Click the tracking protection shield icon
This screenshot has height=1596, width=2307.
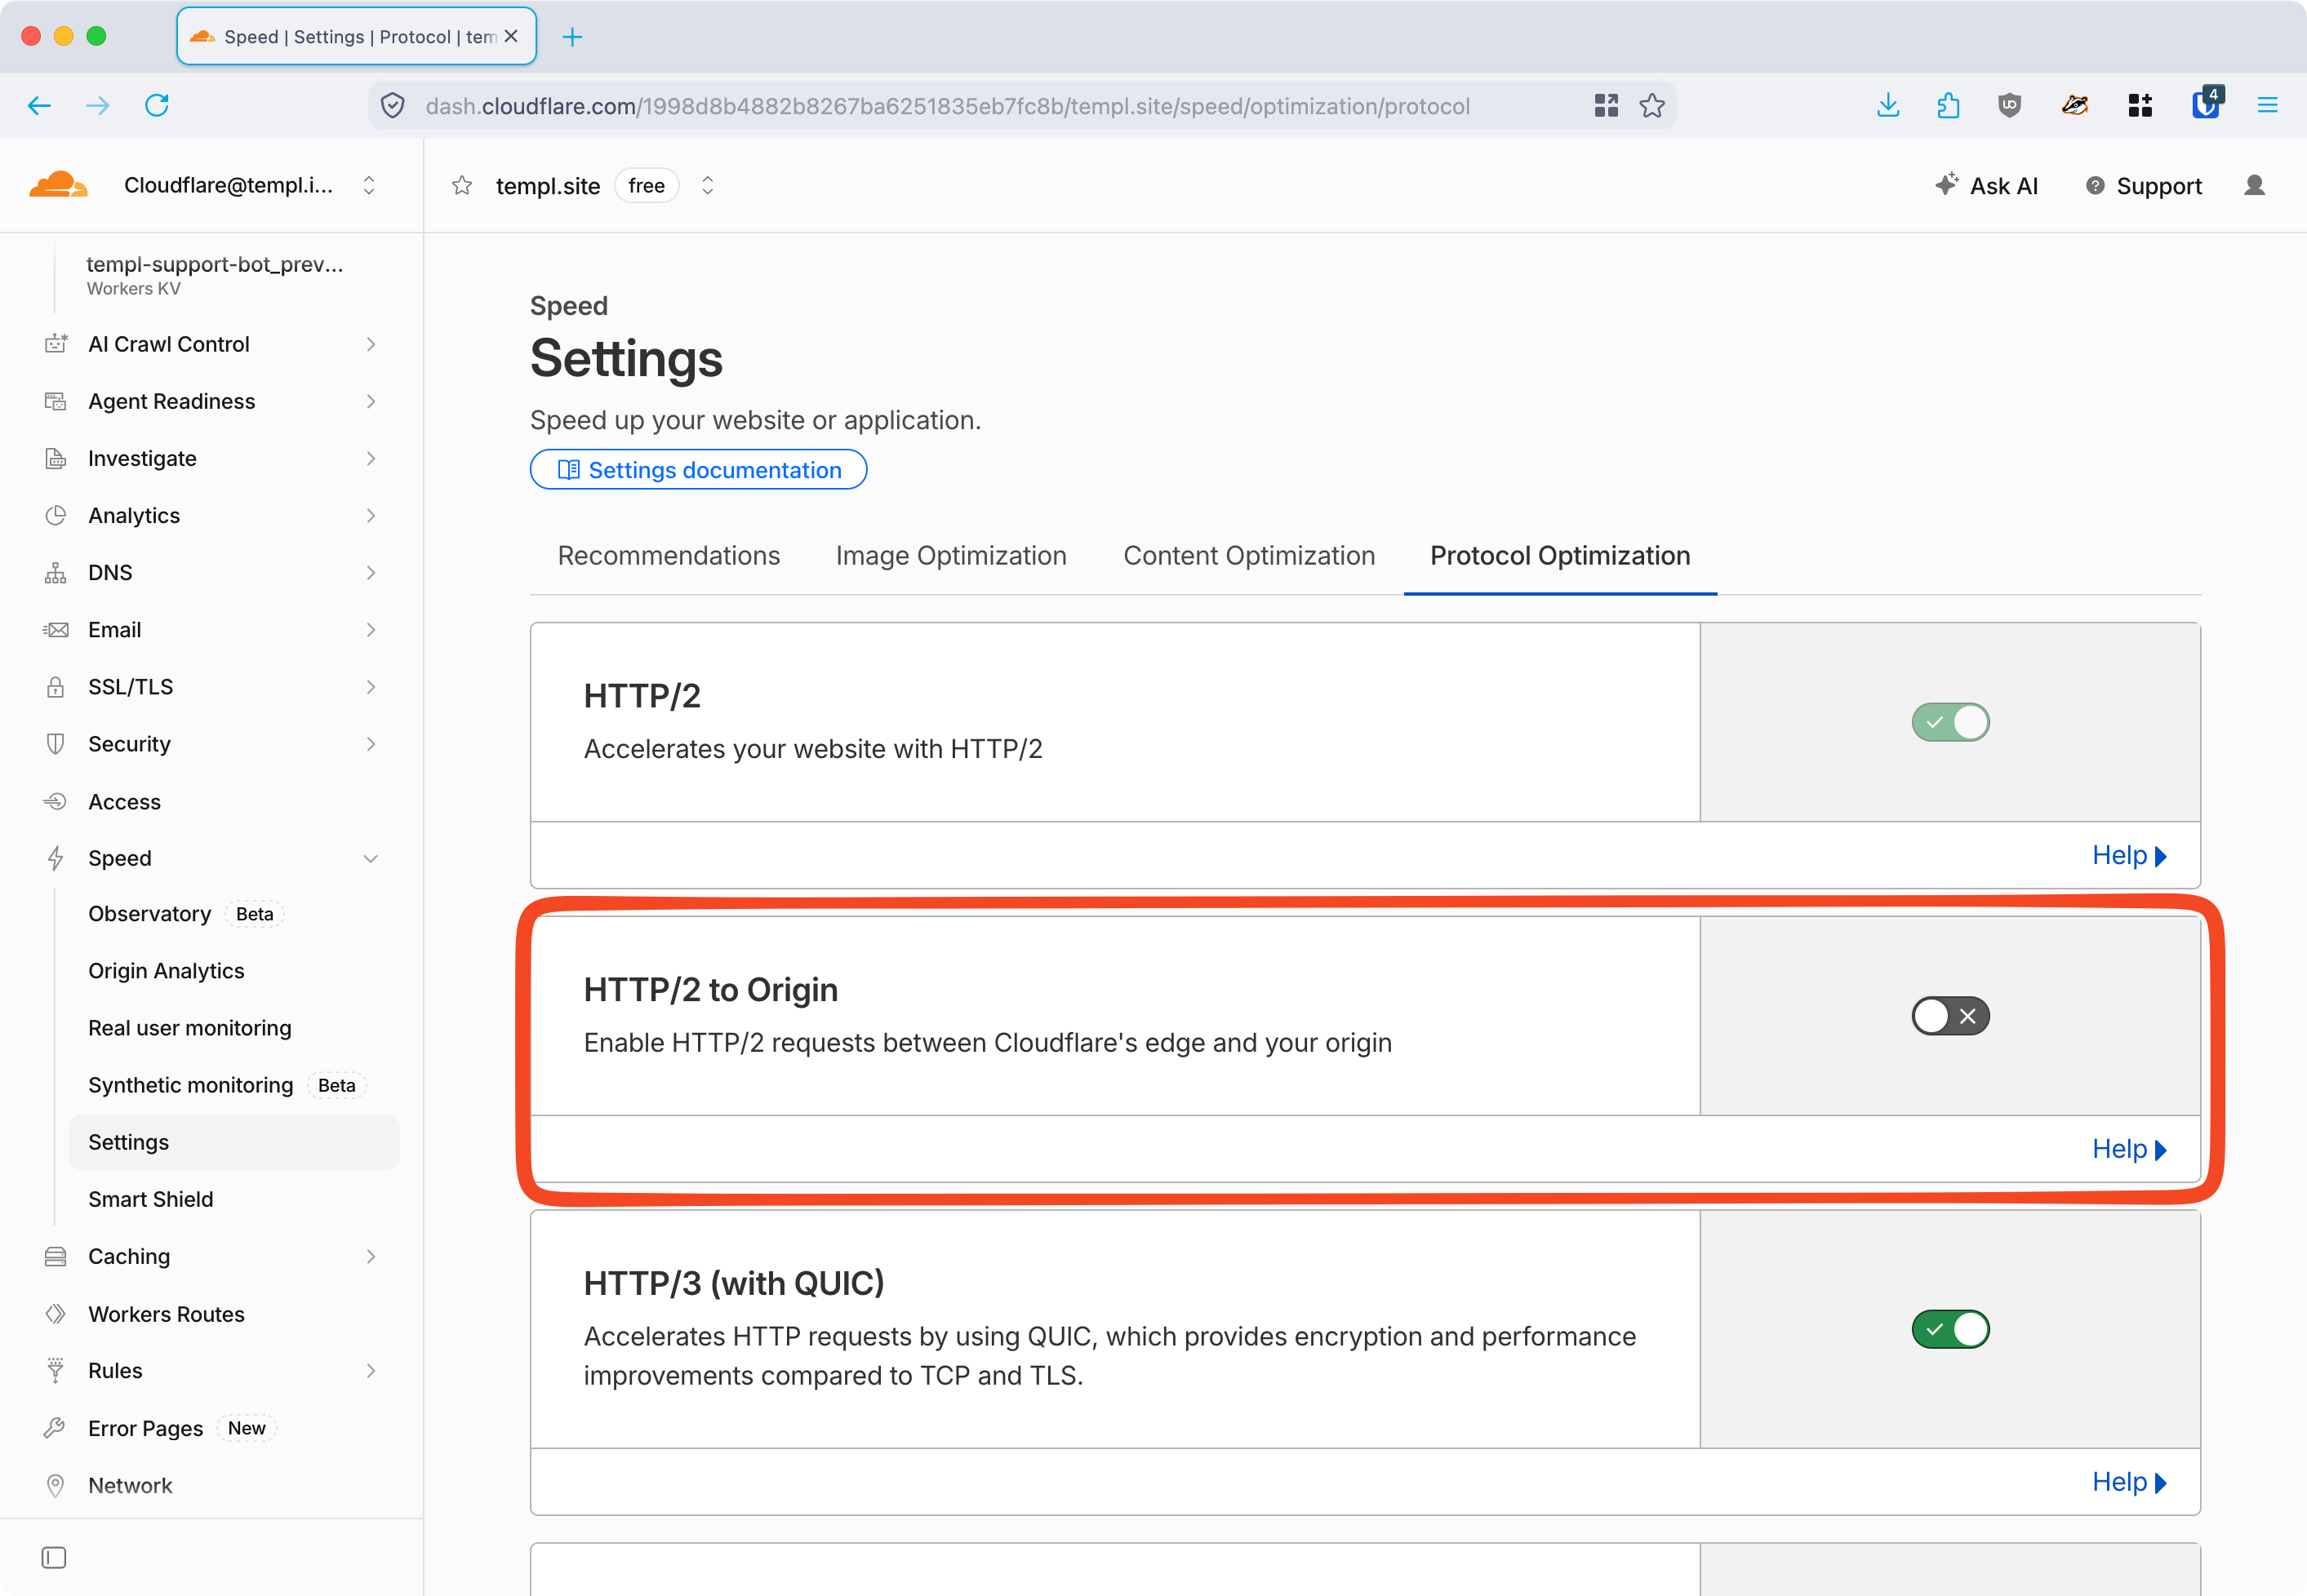(393, 106)
